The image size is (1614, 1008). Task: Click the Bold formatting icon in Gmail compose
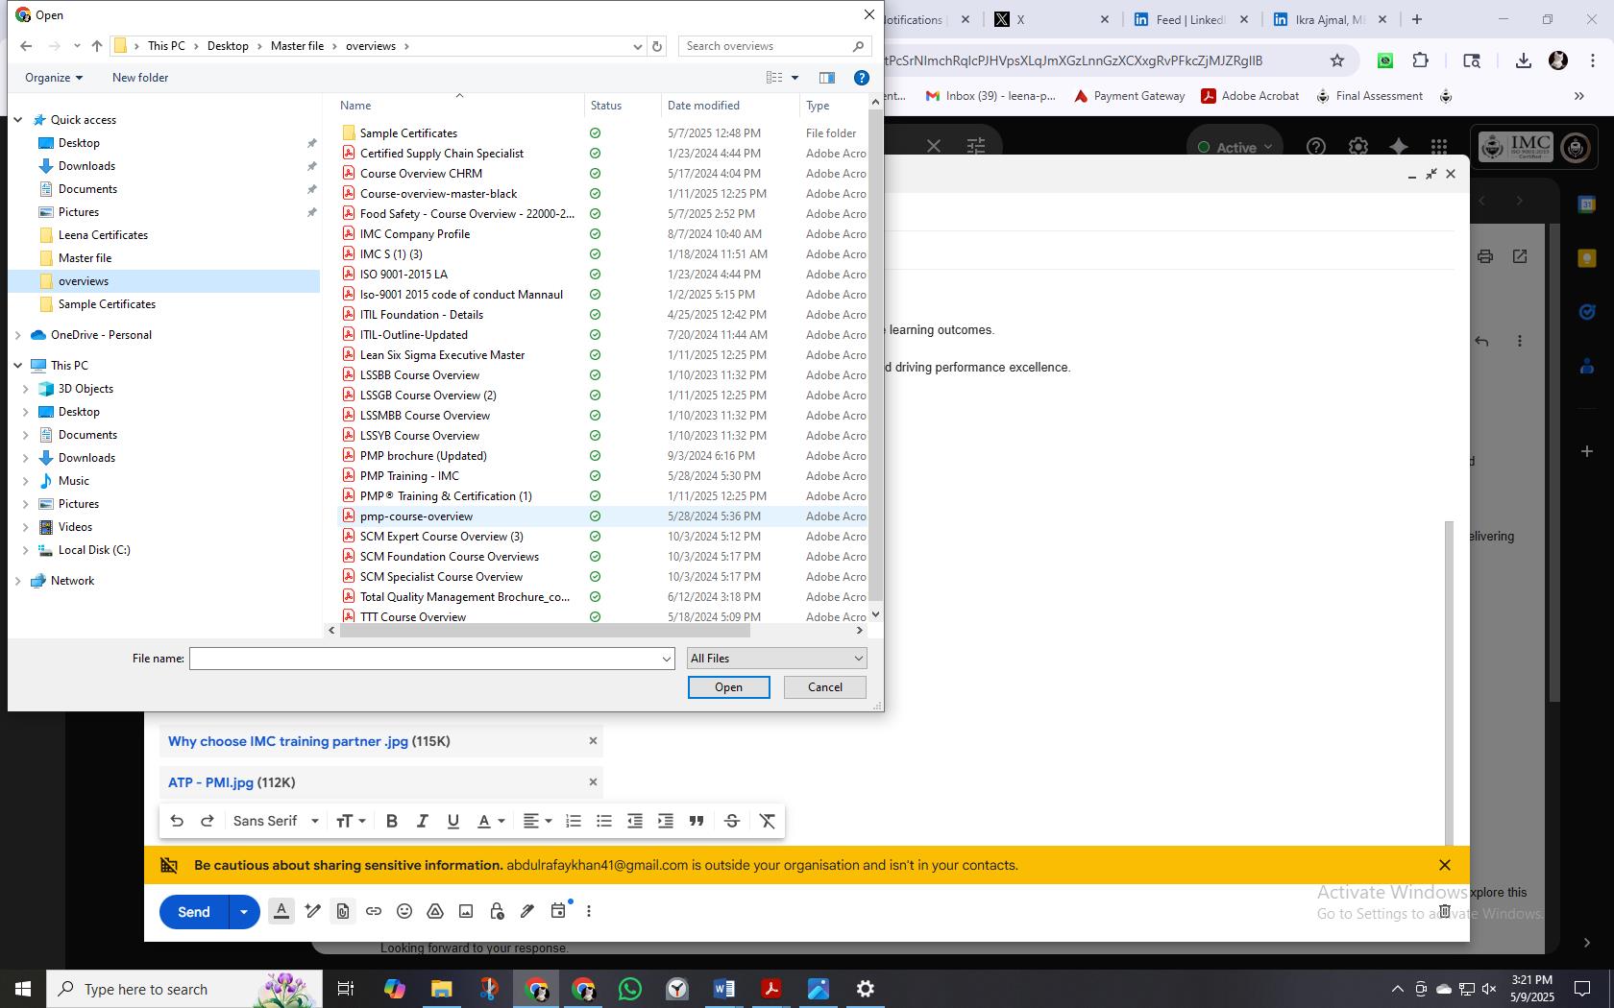pos(391,821)
